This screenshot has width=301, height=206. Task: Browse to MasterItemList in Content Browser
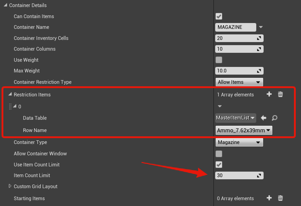(275, 118)
